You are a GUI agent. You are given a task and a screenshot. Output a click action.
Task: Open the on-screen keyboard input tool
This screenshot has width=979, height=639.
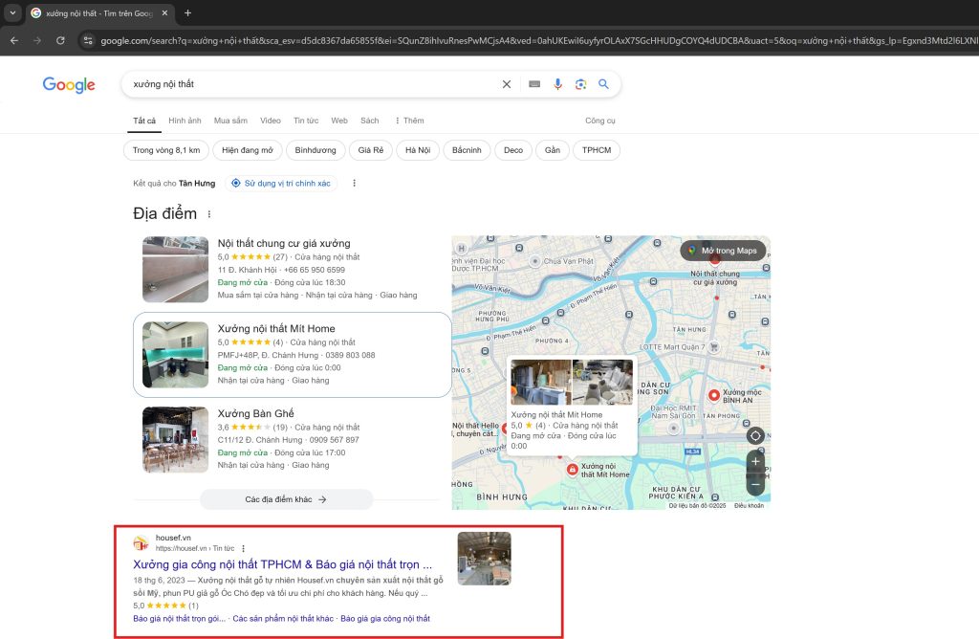[534, 84]
